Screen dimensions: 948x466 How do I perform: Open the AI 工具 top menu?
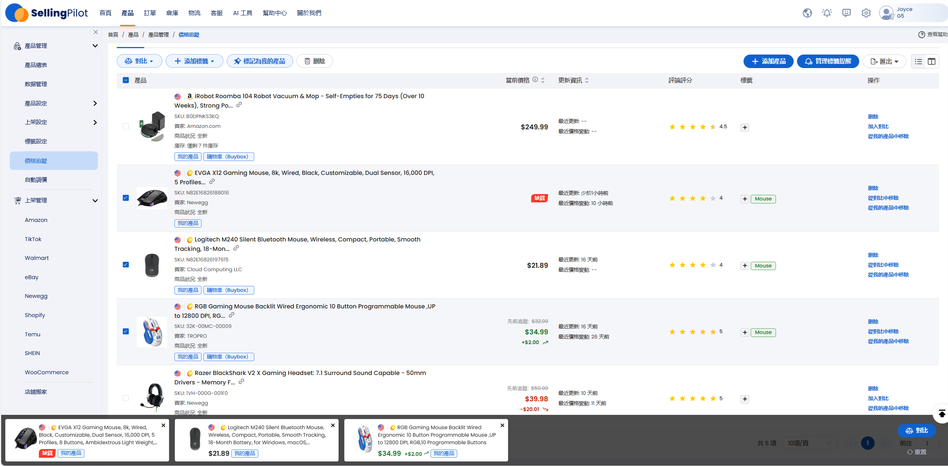click(x=243, y=13)
